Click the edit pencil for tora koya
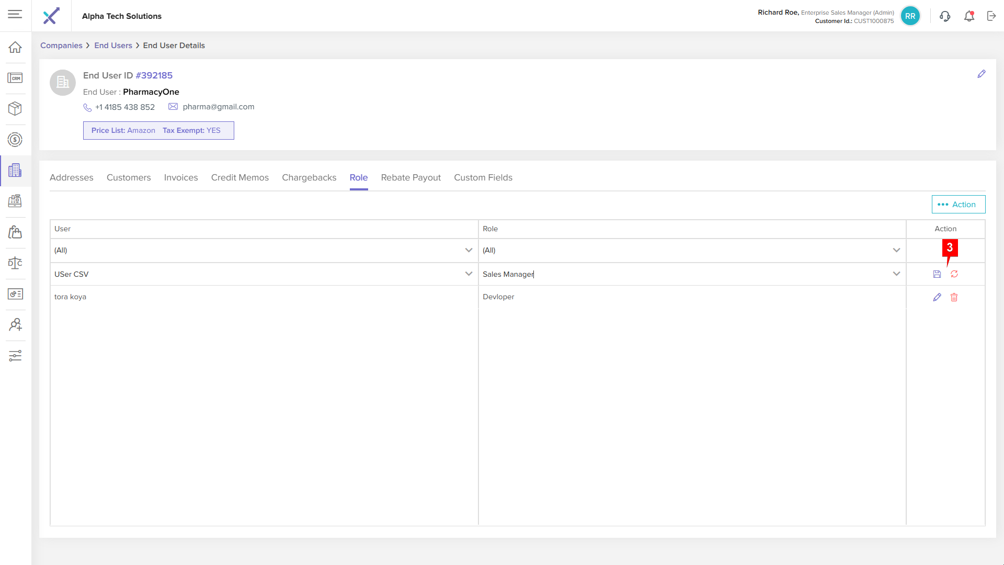Image resolution: width=1004 pixels, height=565 pixels. click(937, 297)
